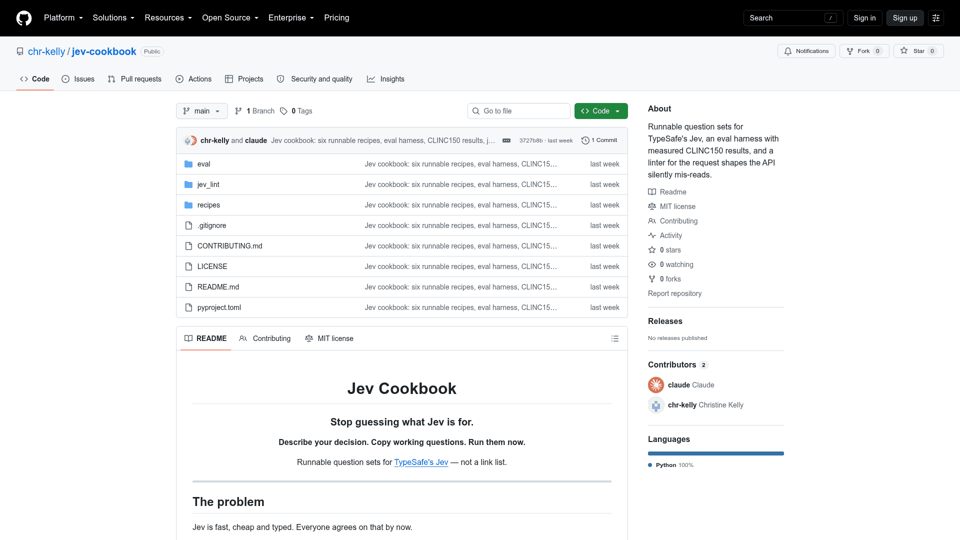Viewport: 960px width, 540px height.
Task: Open the CONTRIBUTING.md file
Action: pyautogui.click(x=230, y=246)
